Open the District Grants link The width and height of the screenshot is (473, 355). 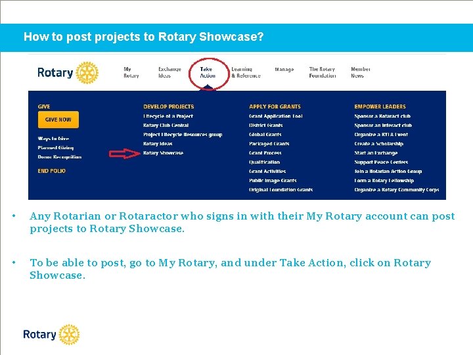click(266, 126)
